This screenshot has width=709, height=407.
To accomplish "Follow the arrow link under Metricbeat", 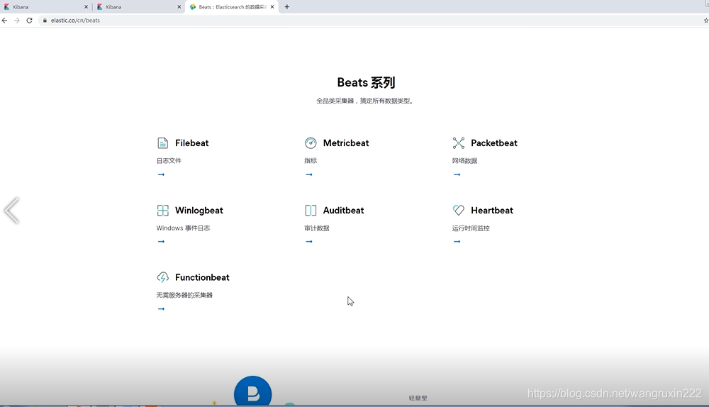I will pos(309,174).
